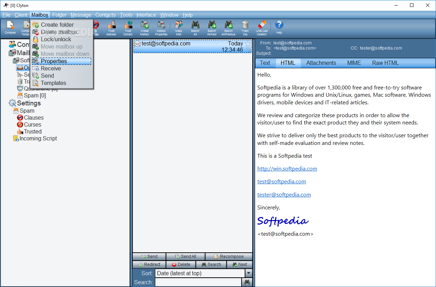This screenshot has width=436, height=287.
Task: Choose Lock/unlock menu entry
Action: point(61,39)
